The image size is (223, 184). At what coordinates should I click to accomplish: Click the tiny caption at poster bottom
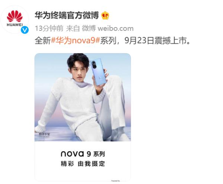point(116,181)
